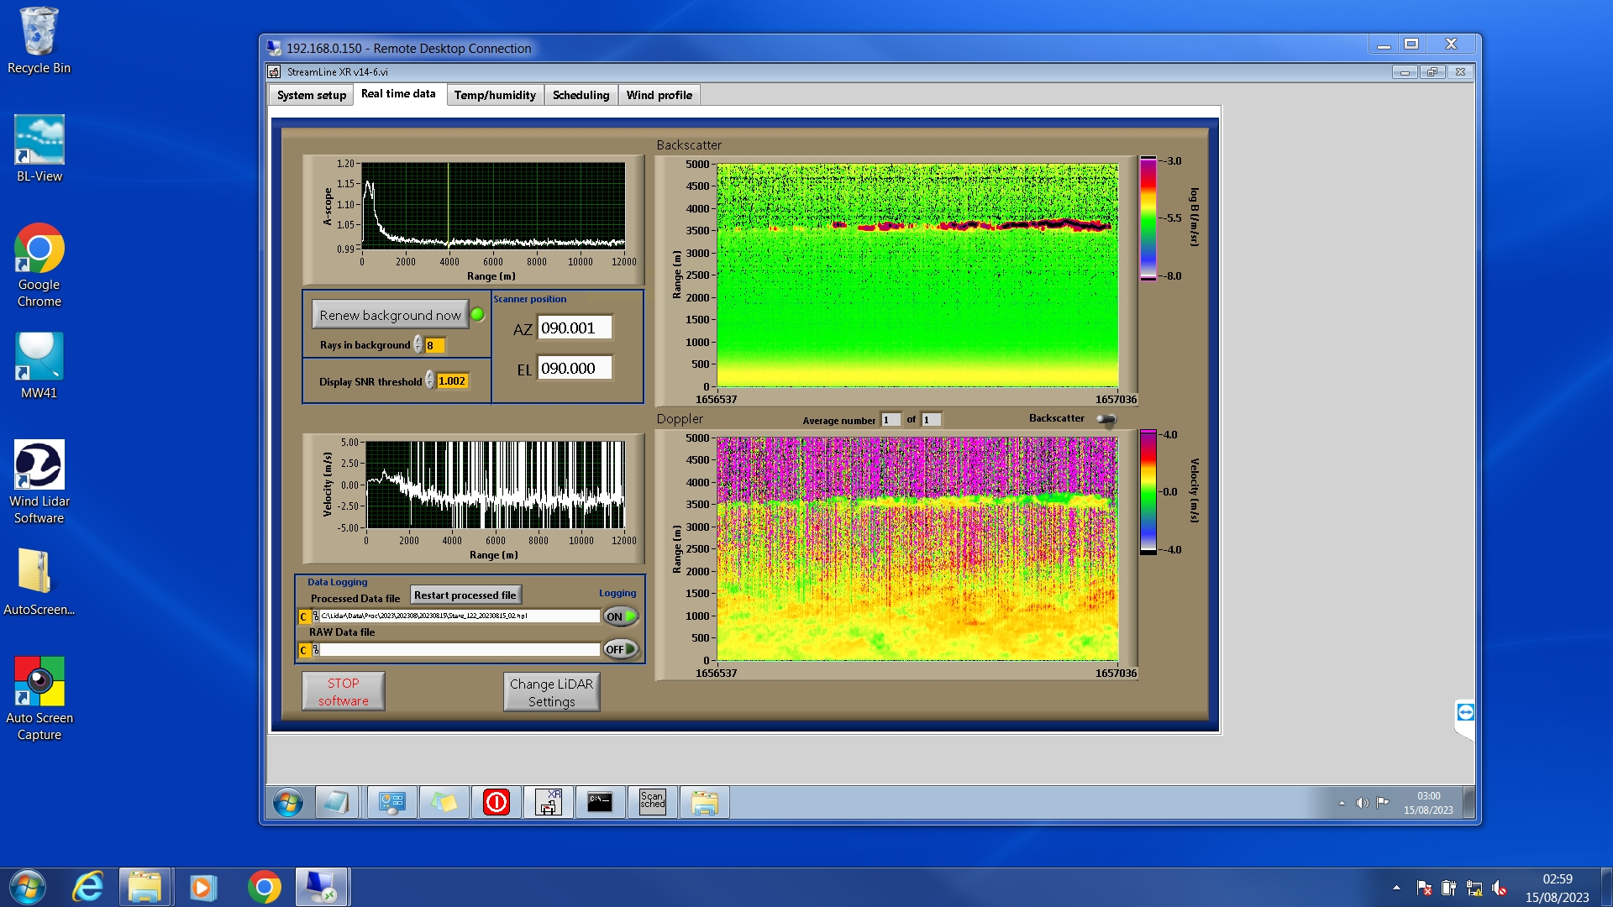Click the red power icon in remote taskbar
The width and height of the screenshot is (1613, 907).
click(497, 802)
